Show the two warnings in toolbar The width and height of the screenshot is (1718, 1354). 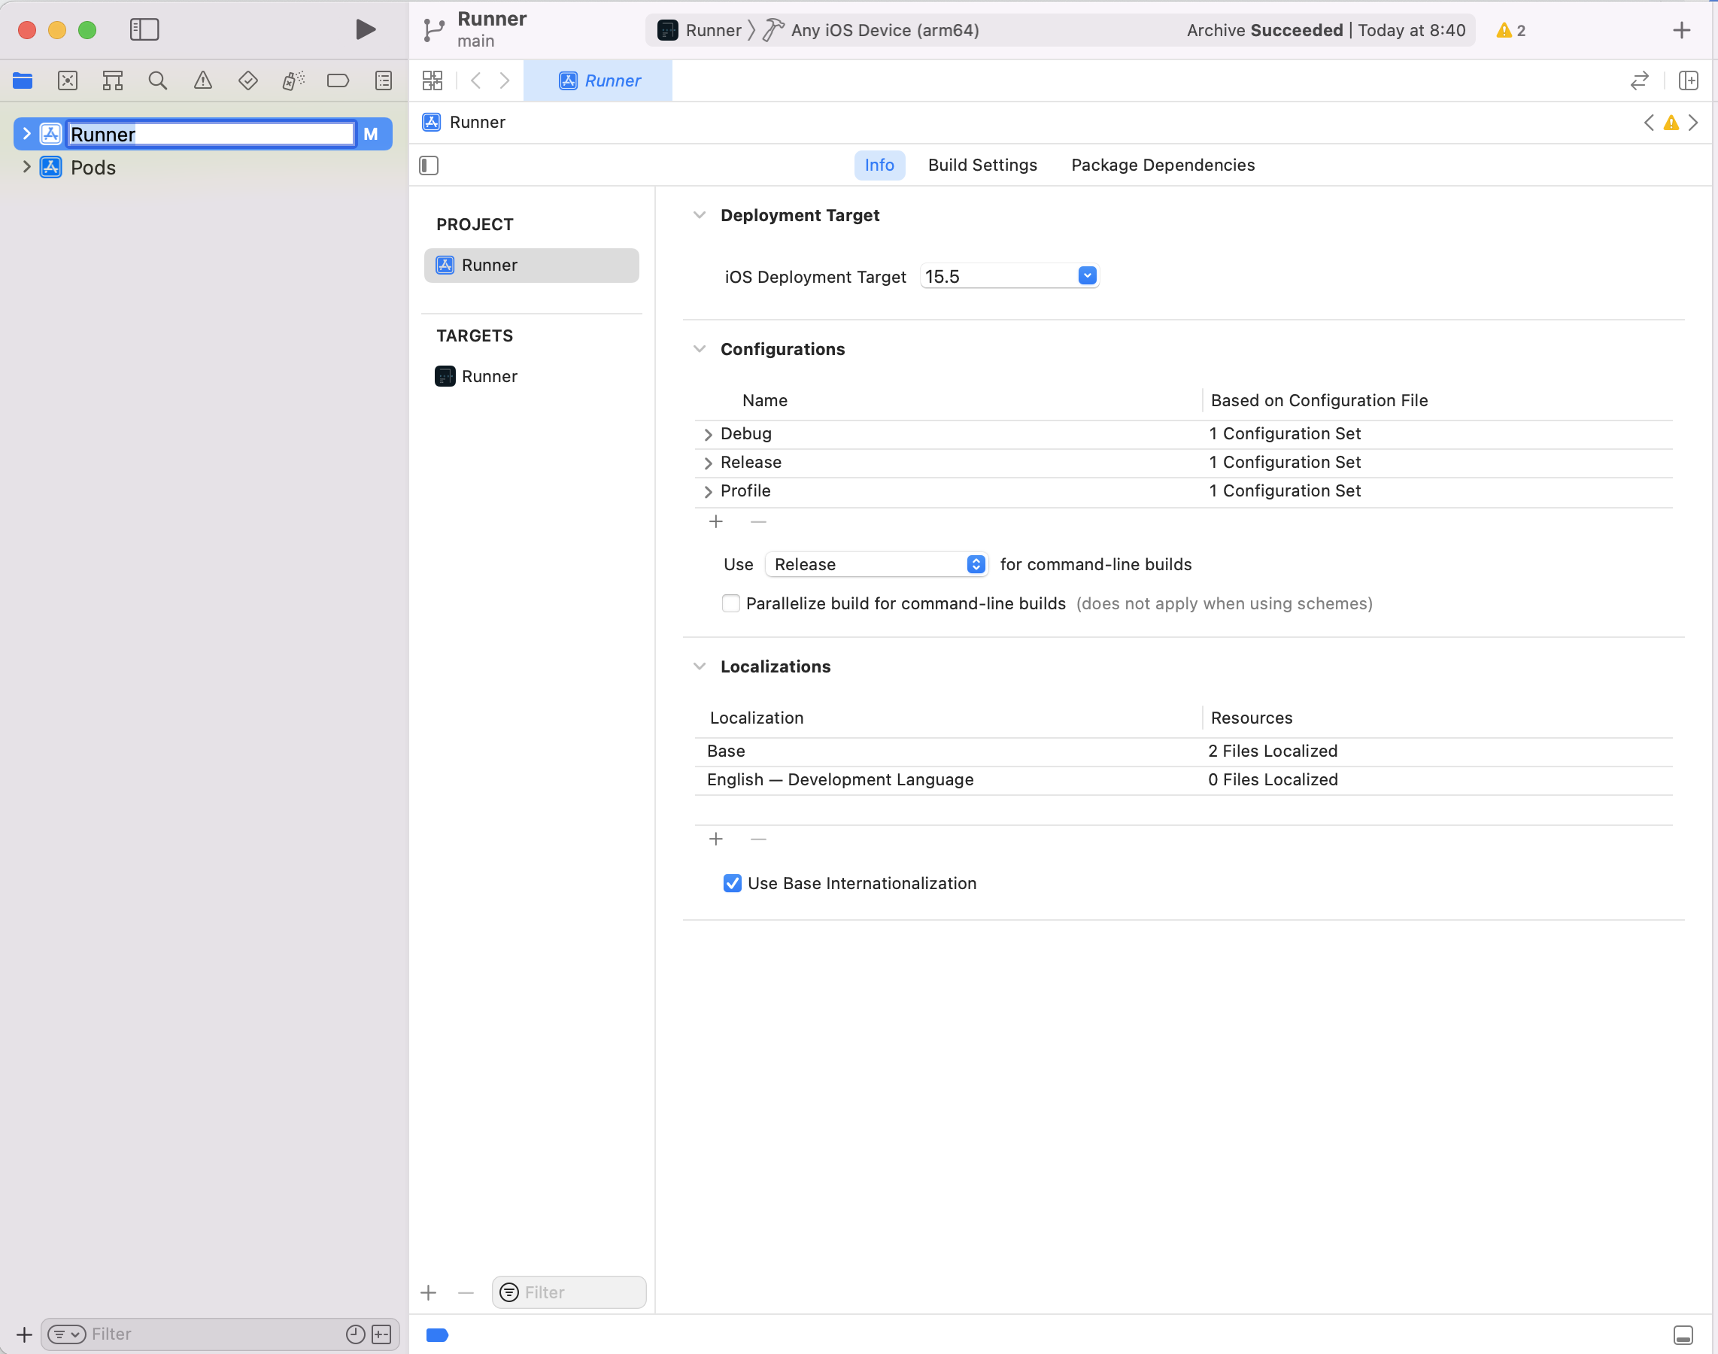tap(1511, 30)
